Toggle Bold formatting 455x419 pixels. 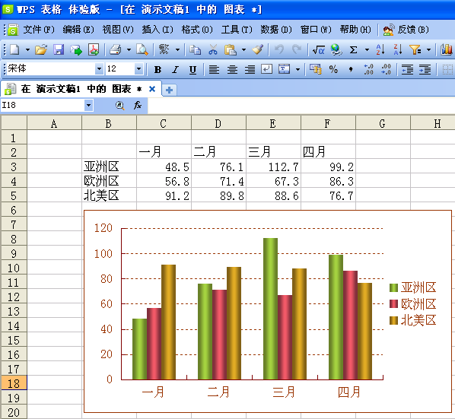(157, 70)
